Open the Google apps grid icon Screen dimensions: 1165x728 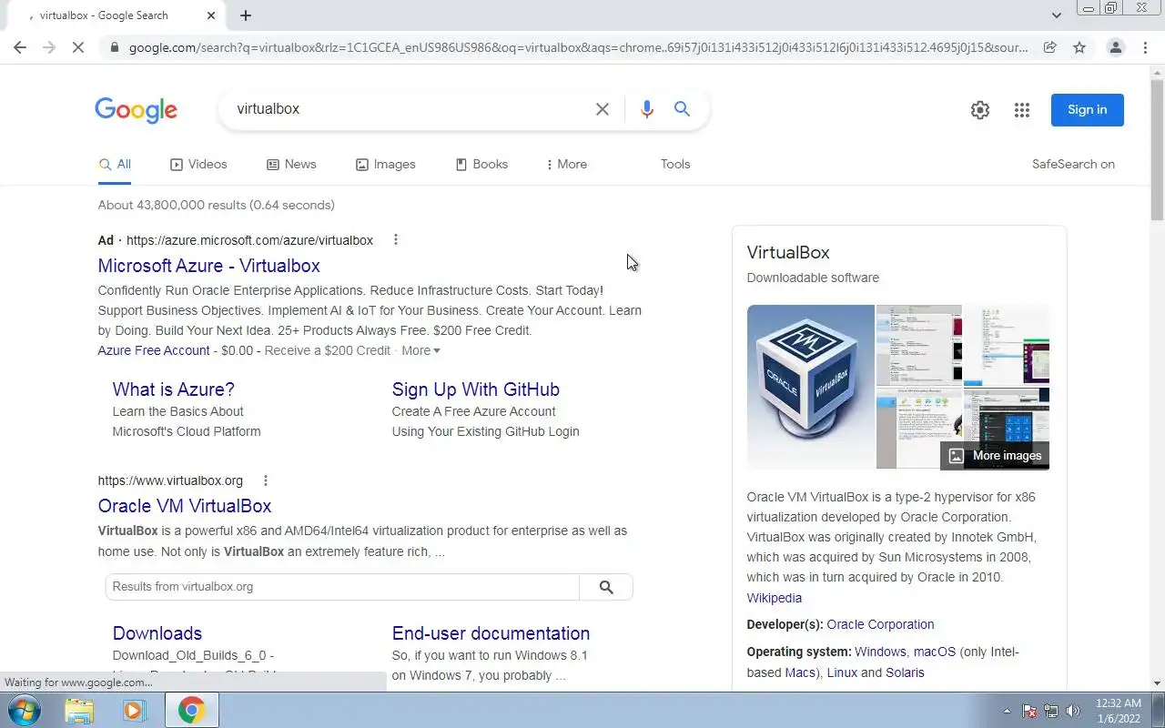tap(1022, 110)
